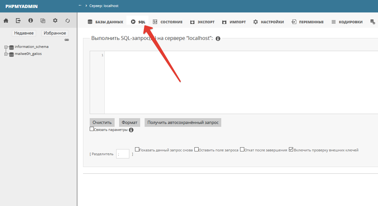The image size is (378, 206).
Task: Expand the information_schema database tree
Action: point(6,47)
